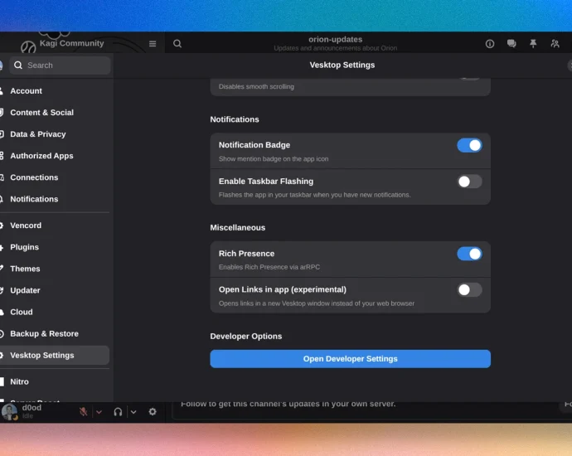Toggle the headphones deafen icon
Viewport: 572px width, 456px height.
(x=118, y=412)
